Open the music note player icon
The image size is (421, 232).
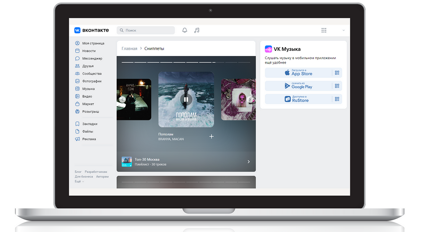(197, 30)
